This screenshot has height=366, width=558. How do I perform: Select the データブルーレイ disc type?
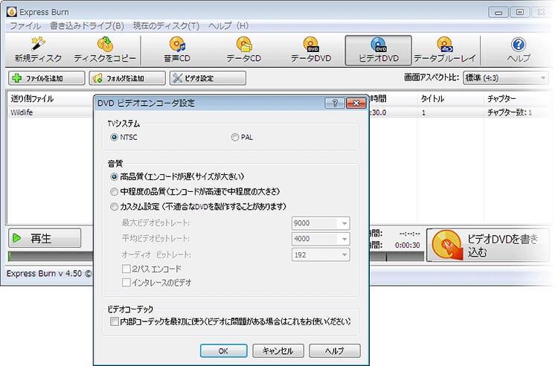[x=445, y=50]
